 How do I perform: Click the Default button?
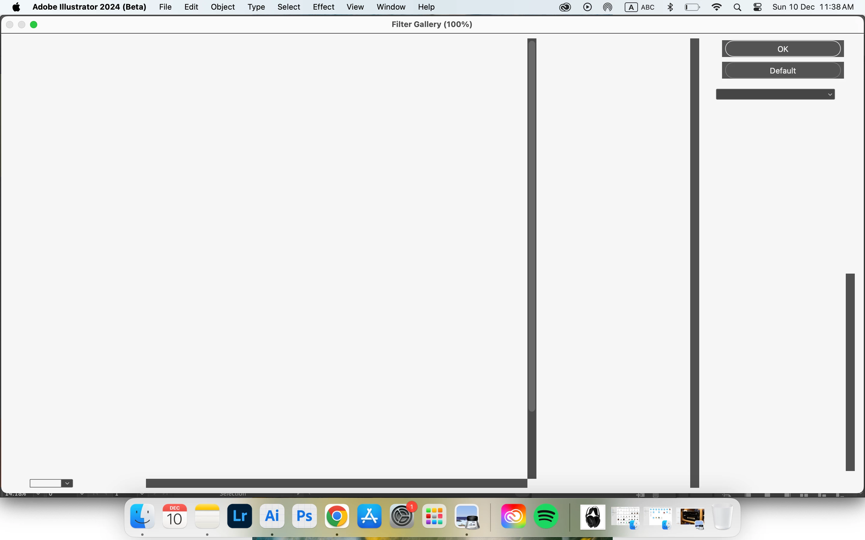(782, 70)
